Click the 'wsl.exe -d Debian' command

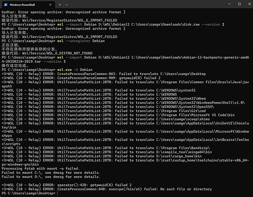(x=75, y=70)
